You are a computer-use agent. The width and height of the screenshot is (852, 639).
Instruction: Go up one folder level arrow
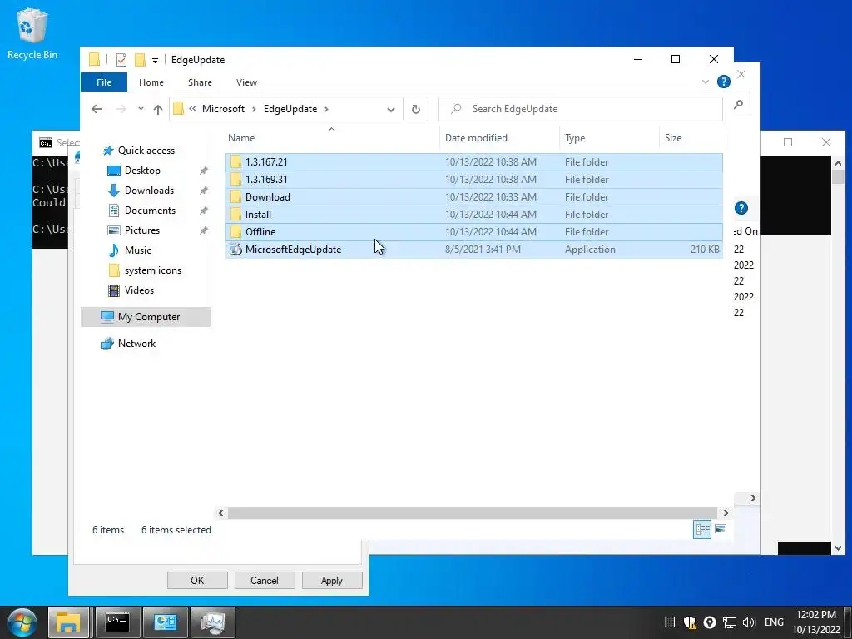pos(158,109)
